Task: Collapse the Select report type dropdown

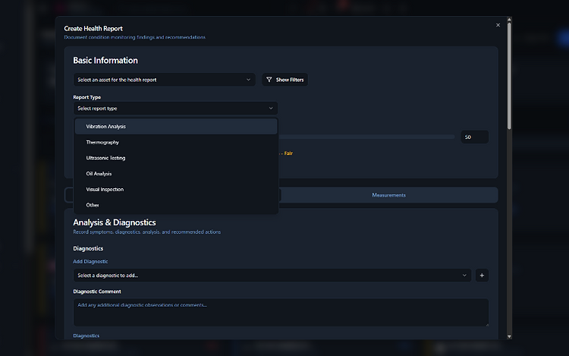Action: coord(176,109)
